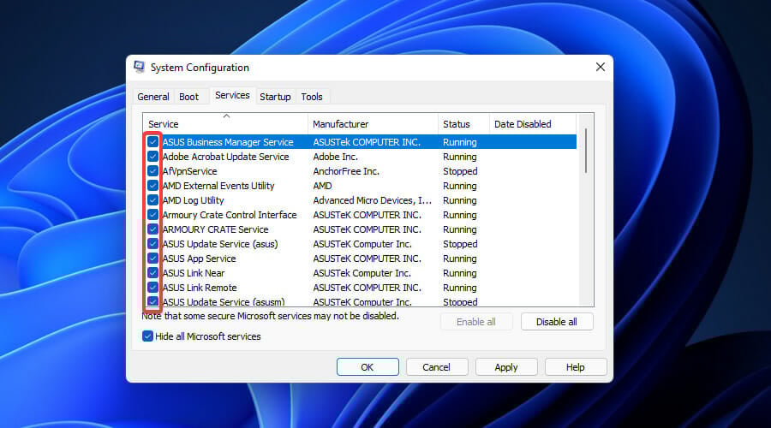Click the Advanced Micro Devices manufacturer cell

(x=373, y=200)
